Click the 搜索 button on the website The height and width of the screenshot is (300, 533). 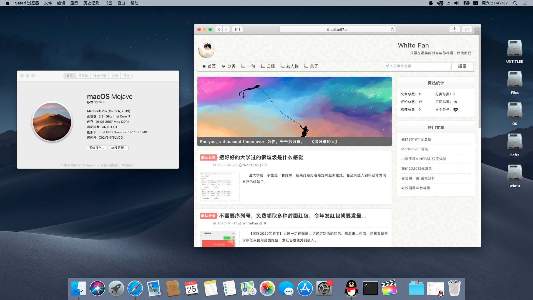tap(462, 66)
